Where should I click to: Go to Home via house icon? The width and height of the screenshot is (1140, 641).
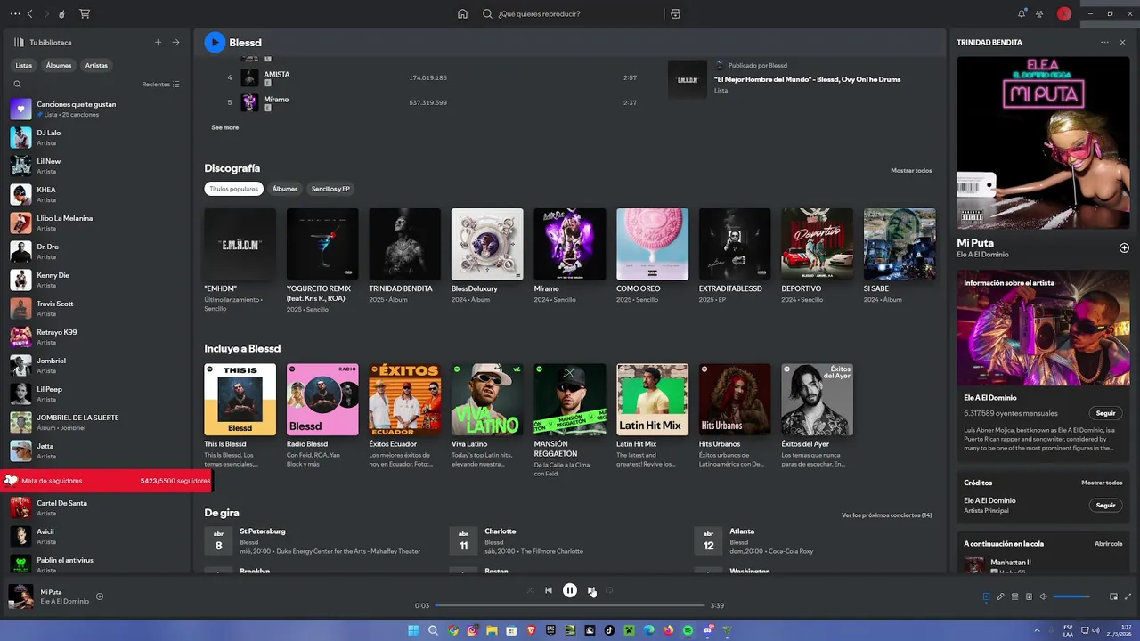tap(462, 14)
